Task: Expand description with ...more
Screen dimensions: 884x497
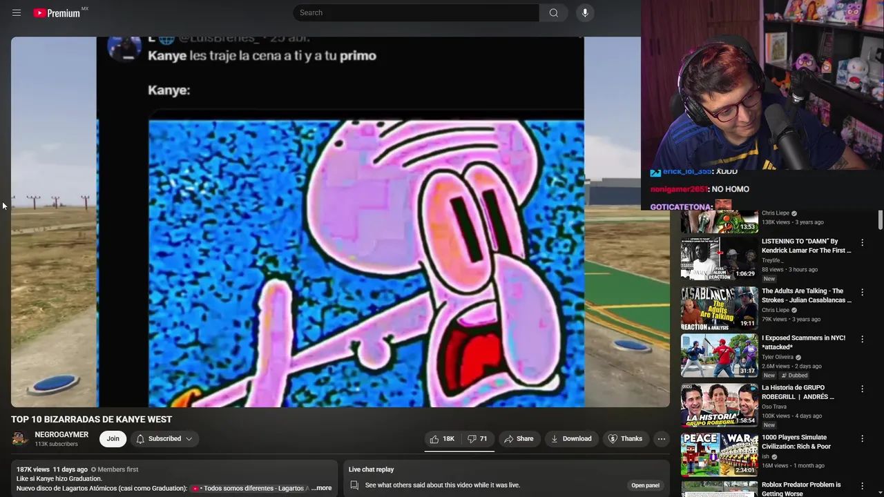Action: pyautogui.click(x=321, y=488)
